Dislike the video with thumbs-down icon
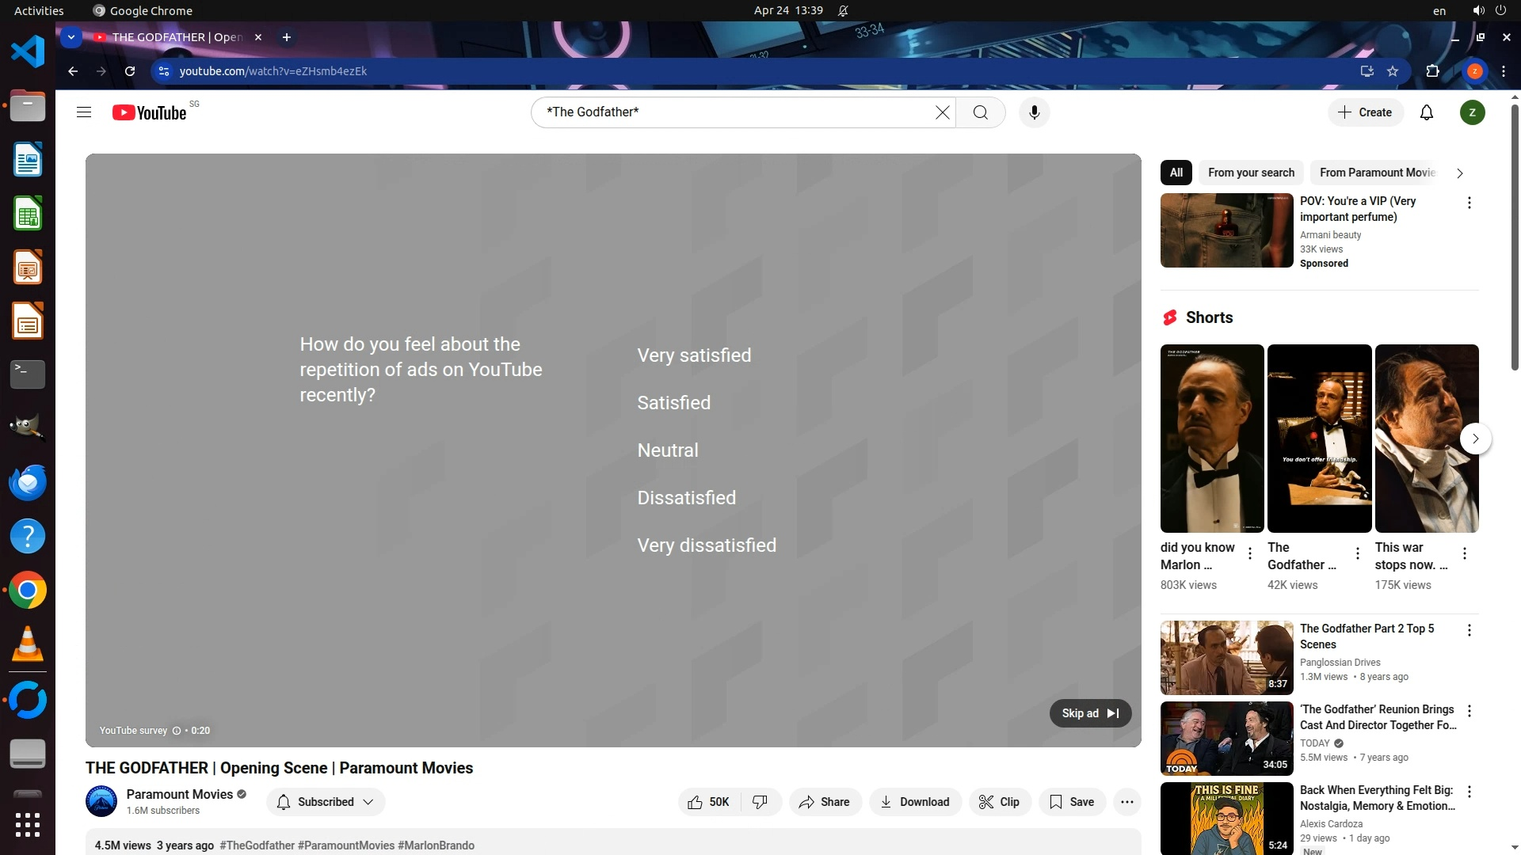1521x855 pixels. [760, 802]
